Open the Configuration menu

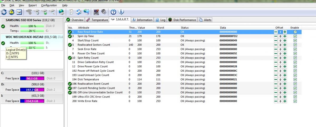[x=49, y=5]
